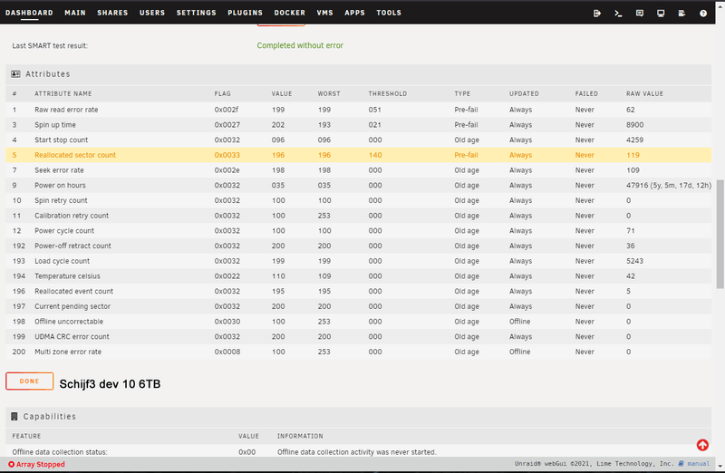The height and width of the screenshot is (473, 725).
Task: Click the red back-to-top arrow icon
Action: click(x=702, y=445)
